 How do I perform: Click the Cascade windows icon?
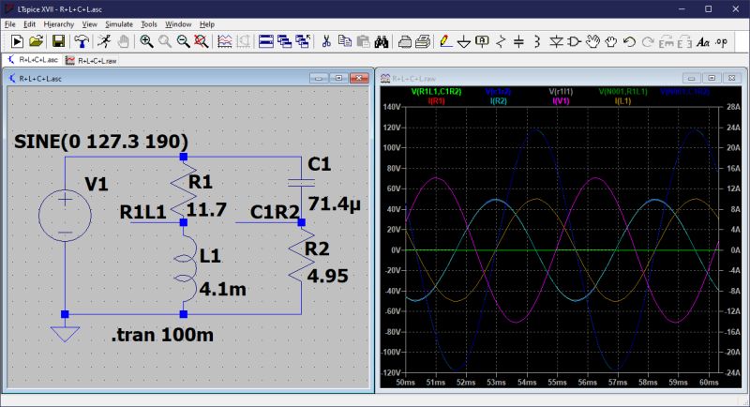285,41
